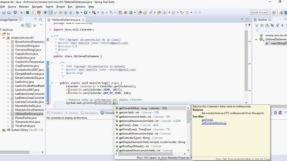Maximize the editor area
The width and height of the screenshot is (287, 161).
pos(247,19)
